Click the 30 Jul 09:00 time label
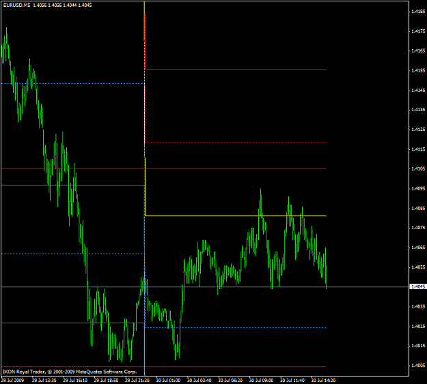 [x=262, y=380]
